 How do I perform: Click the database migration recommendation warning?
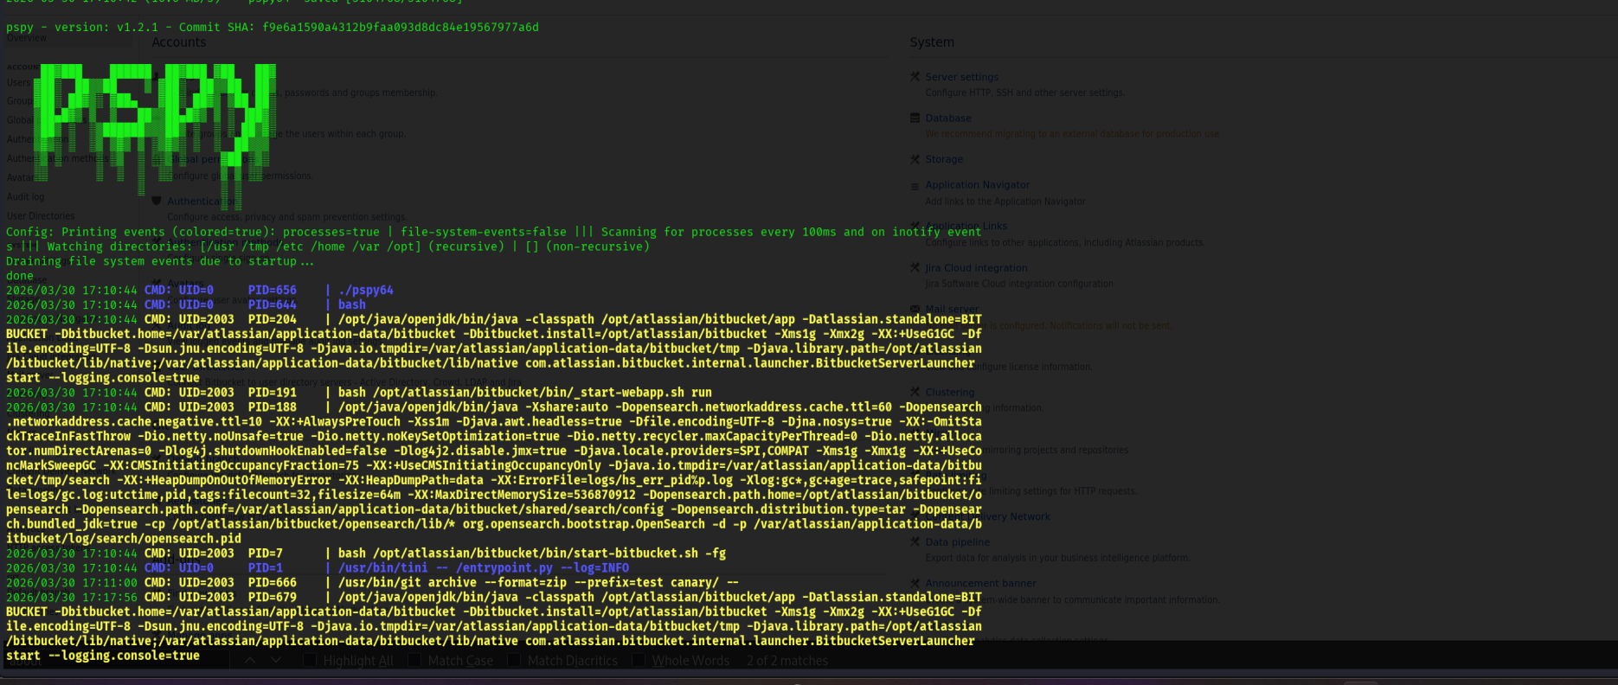click(x=1072, y=134)
